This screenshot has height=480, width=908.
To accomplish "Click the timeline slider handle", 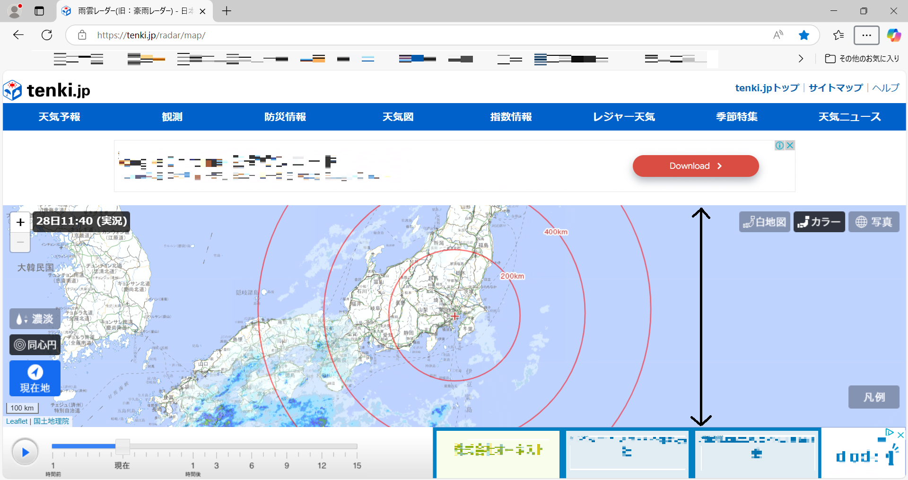I will [122, 446].
